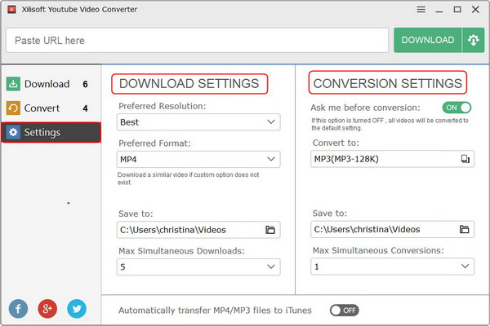Screen dimensions: 490x326
Task: Click the green DOWNLOAD button
Action: 427,40
